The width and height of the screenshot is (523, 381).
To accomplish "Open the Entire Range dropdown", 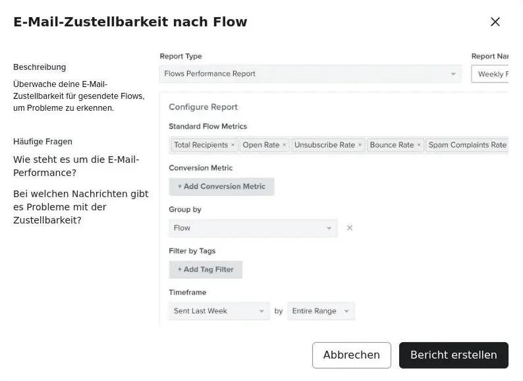I will point(321,311).
